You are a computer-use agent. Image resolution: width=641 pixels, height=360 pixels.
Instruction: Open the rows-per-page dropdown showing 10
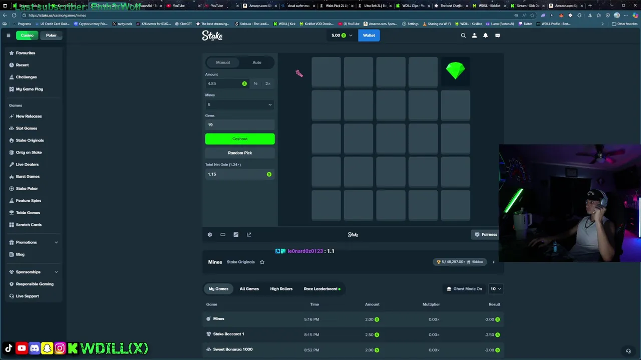(495, 288)
